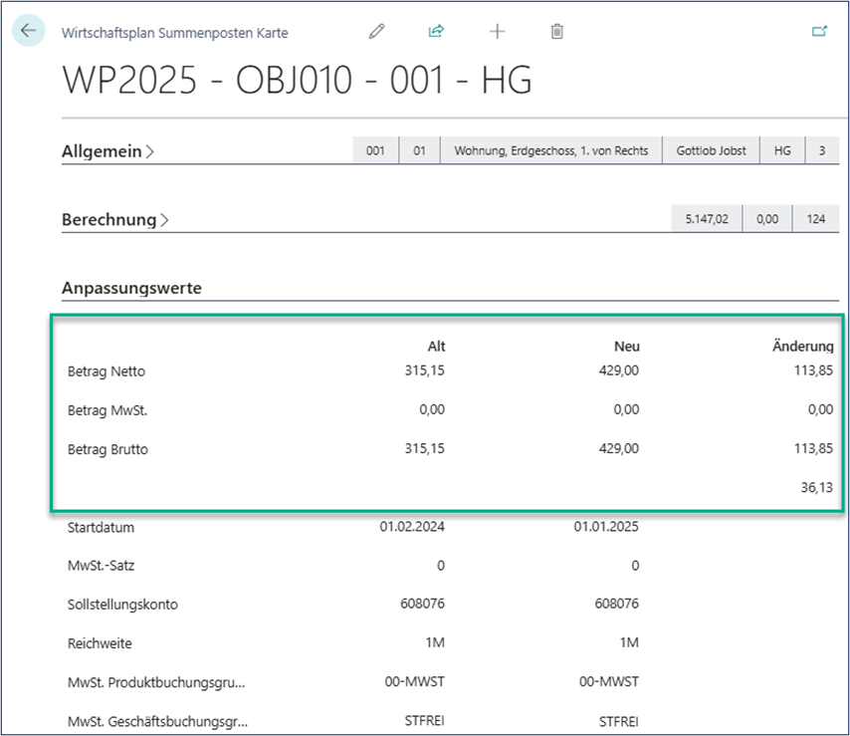The width and height of the screenshot is (850, 736).
Task: Collapse the Anpassungswerte section header
Action: coord(131,288)
